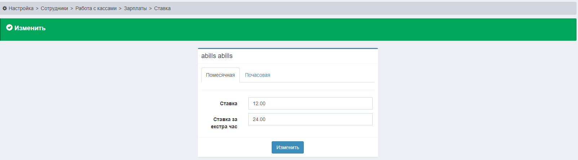The width and height of the screenshot is (578, 160).
Task: Click the Изменить text in the green banner
Action: coord(30,28)
